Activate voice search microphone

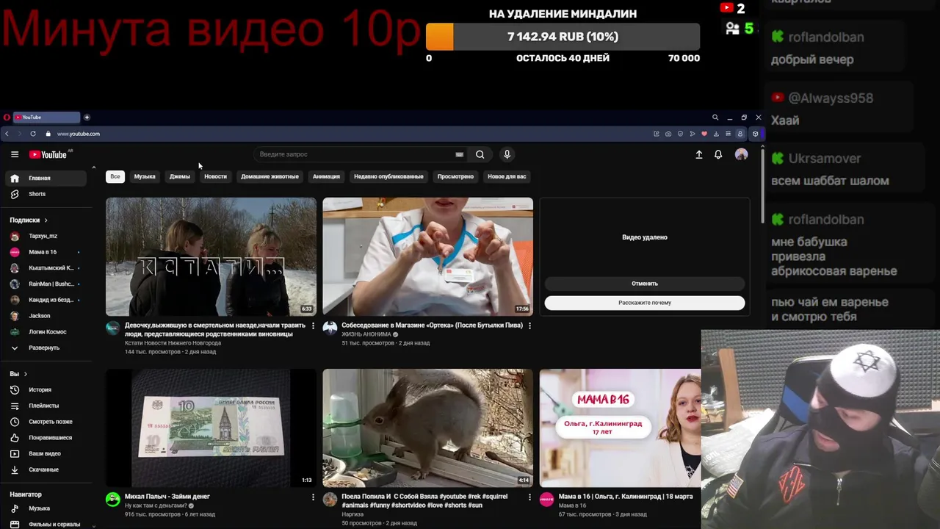[x=507, y=154]
